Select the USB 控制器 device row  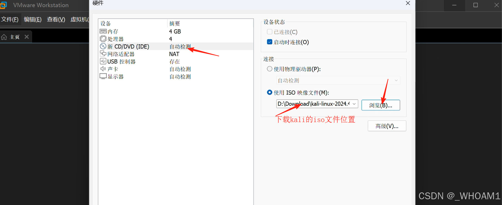(176, 61)
